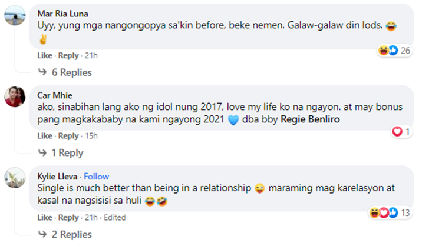Like Mar Ria Luna's comment
The width and height of the screenshot is (442, 243).
click(45, 55)
